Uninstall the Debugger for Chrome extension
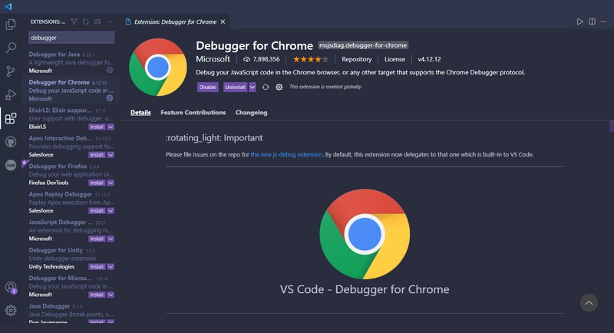The height and width of the screenshot is (333, 614). point(236,87)
